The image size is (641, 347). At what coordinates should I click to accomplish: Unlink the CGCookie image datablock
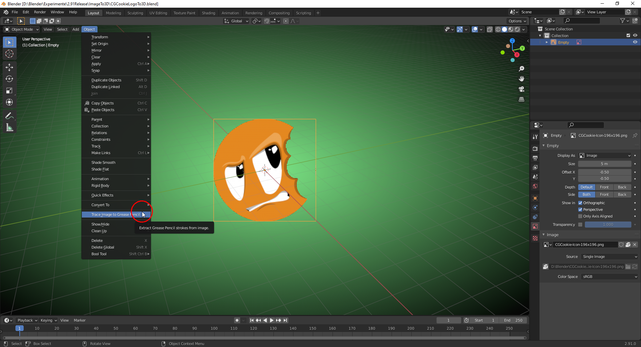point(635,245)
